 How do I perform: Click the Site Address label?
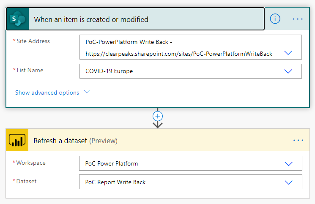(33, 41)
